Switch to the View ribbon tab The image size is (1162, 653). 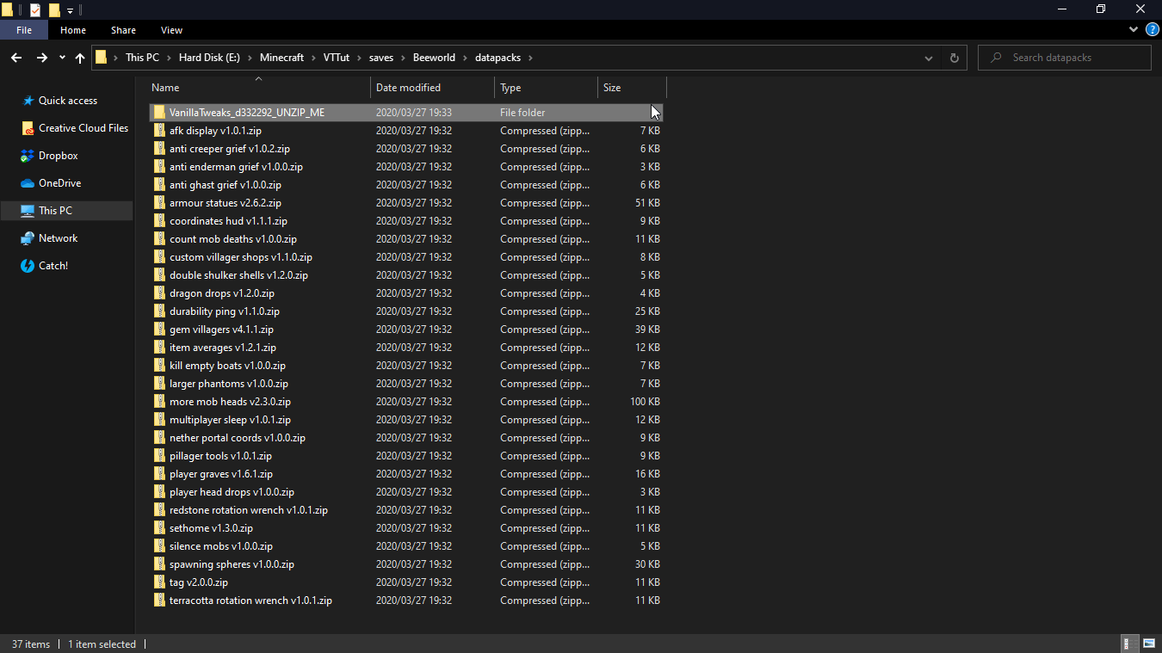(x=172, y=30)
